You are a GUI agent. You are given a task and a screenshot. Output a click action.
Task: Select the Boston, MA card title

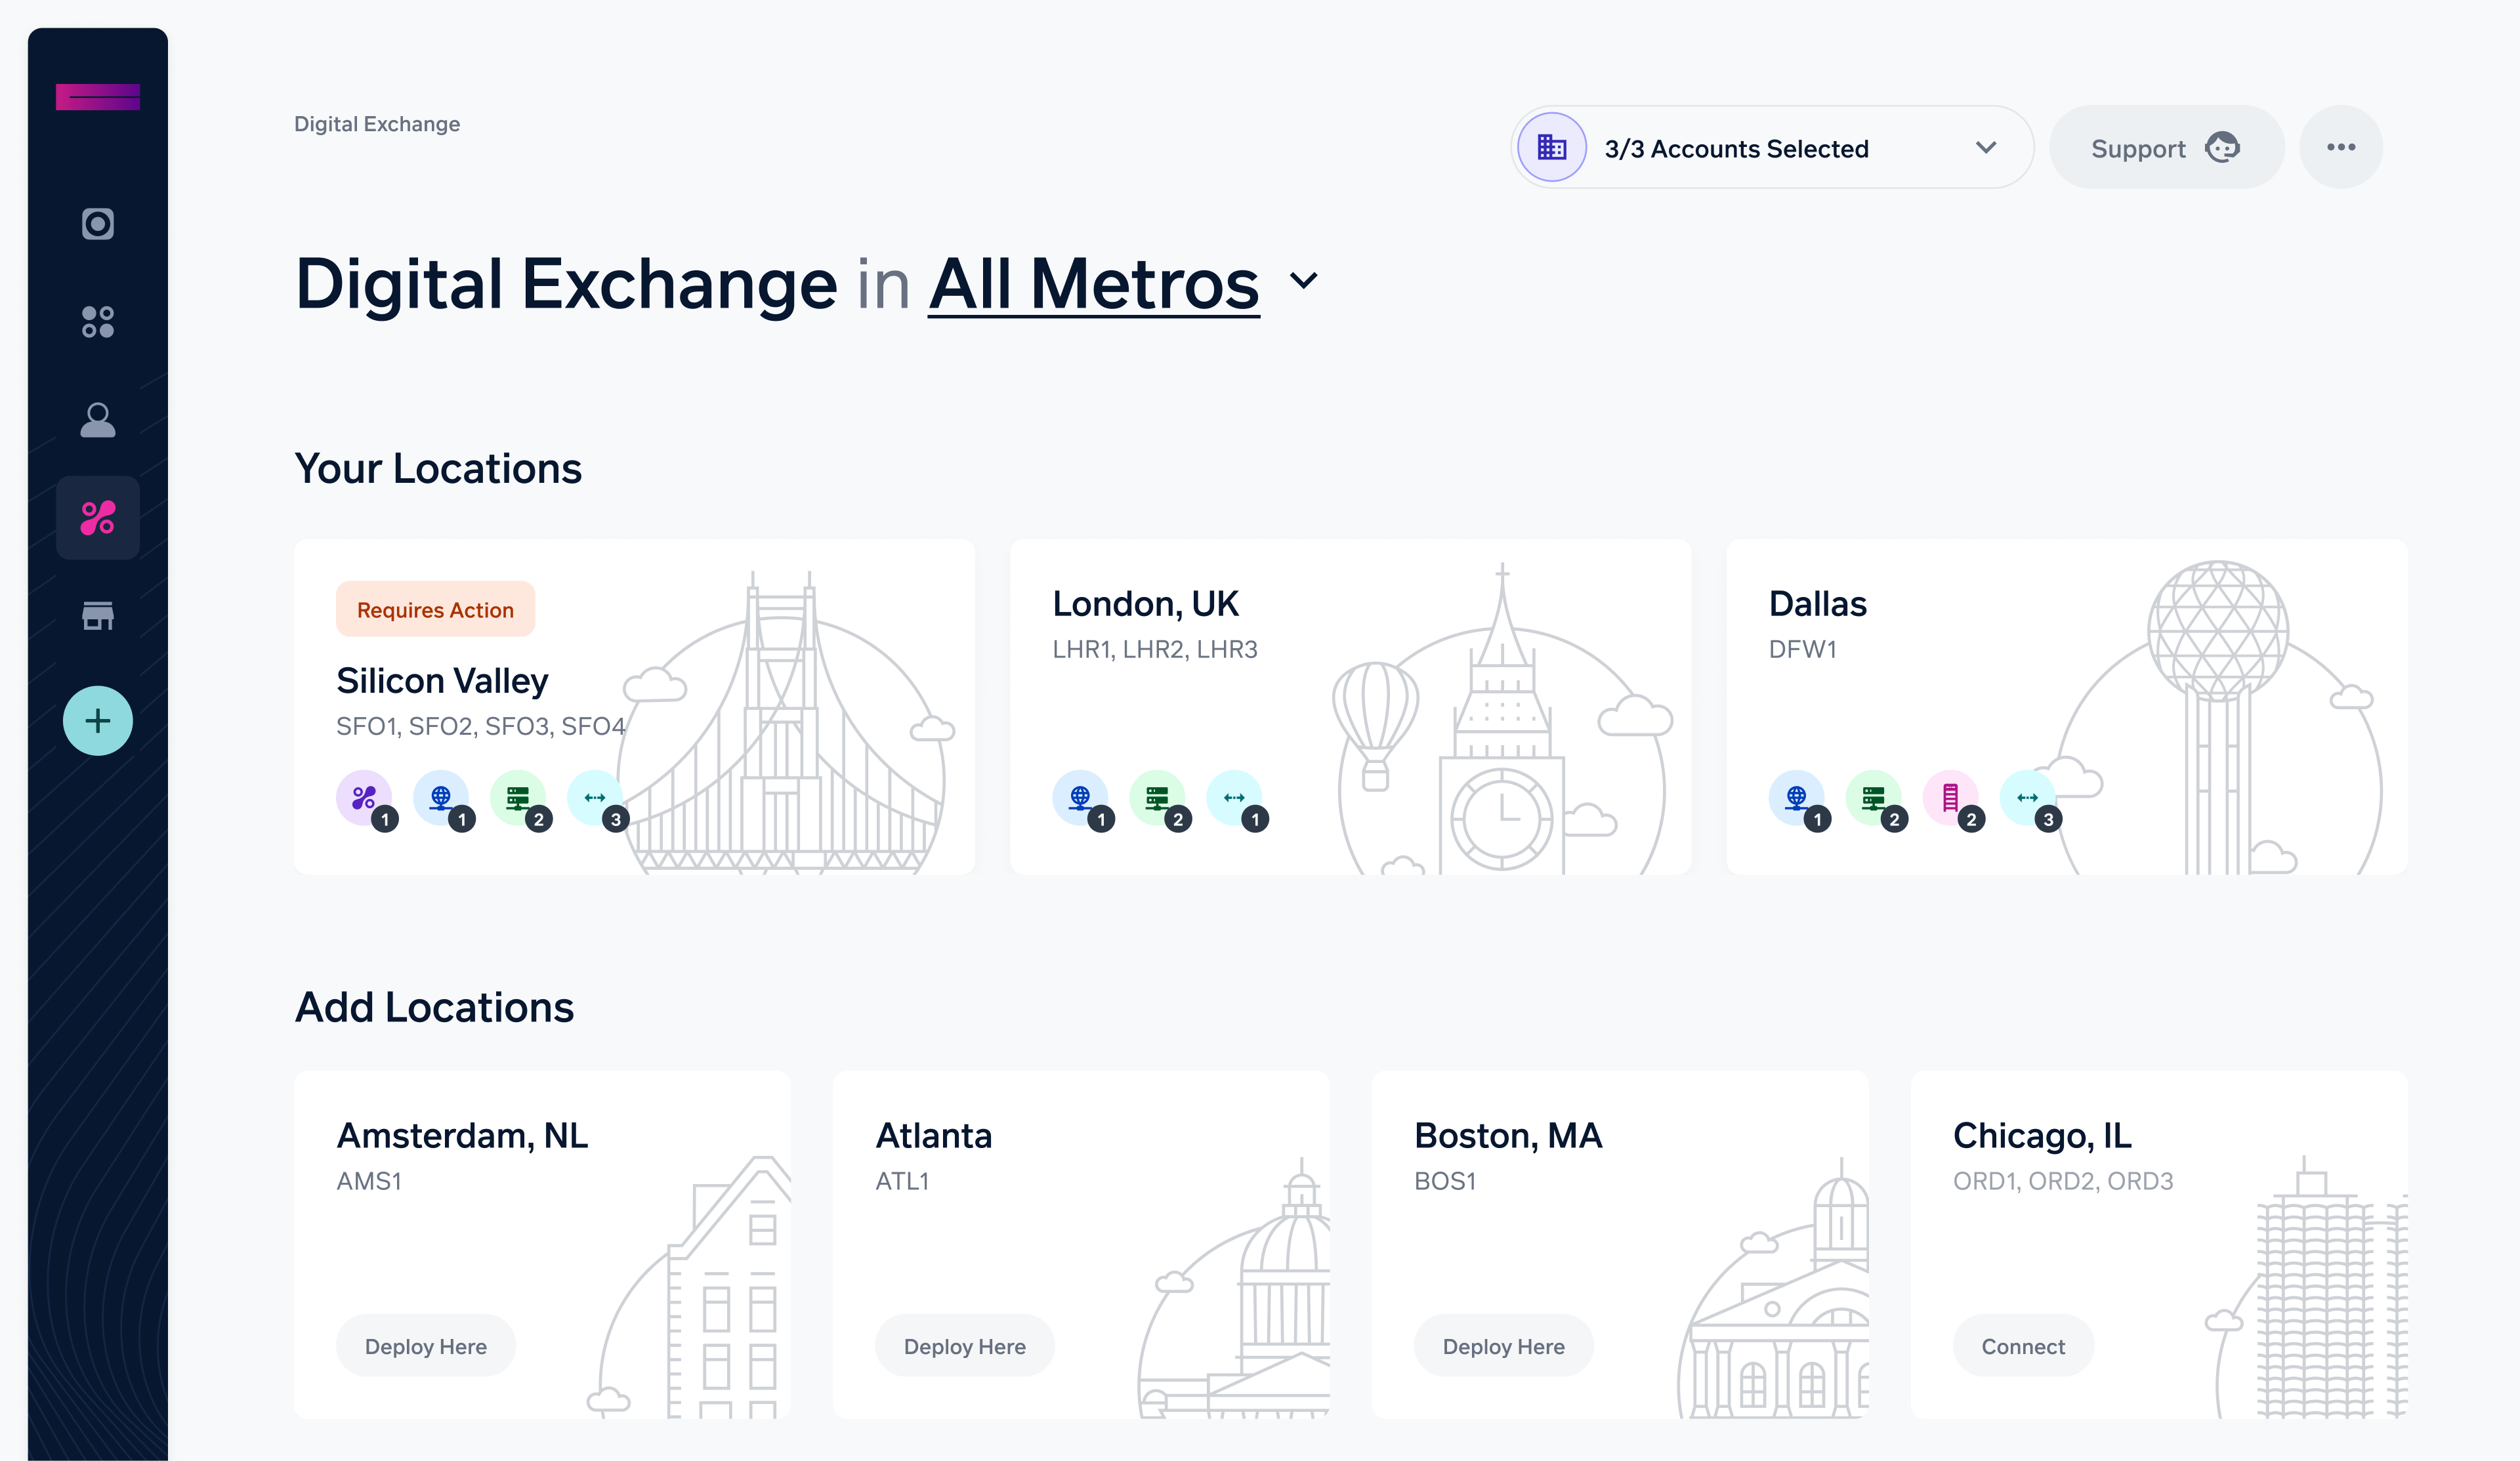click(x=1508, y=1136)
